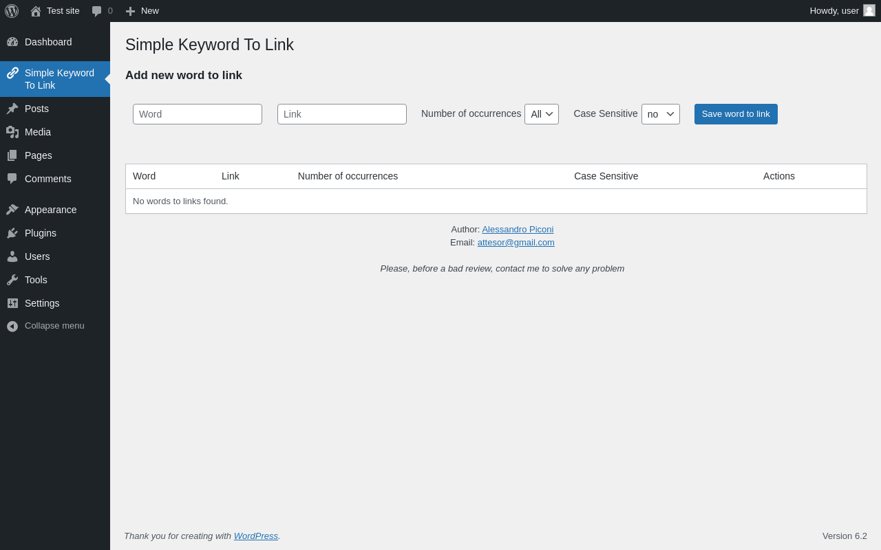Click the Tools wrench icon
881x550 pixels.
click(x=12, y=280)
